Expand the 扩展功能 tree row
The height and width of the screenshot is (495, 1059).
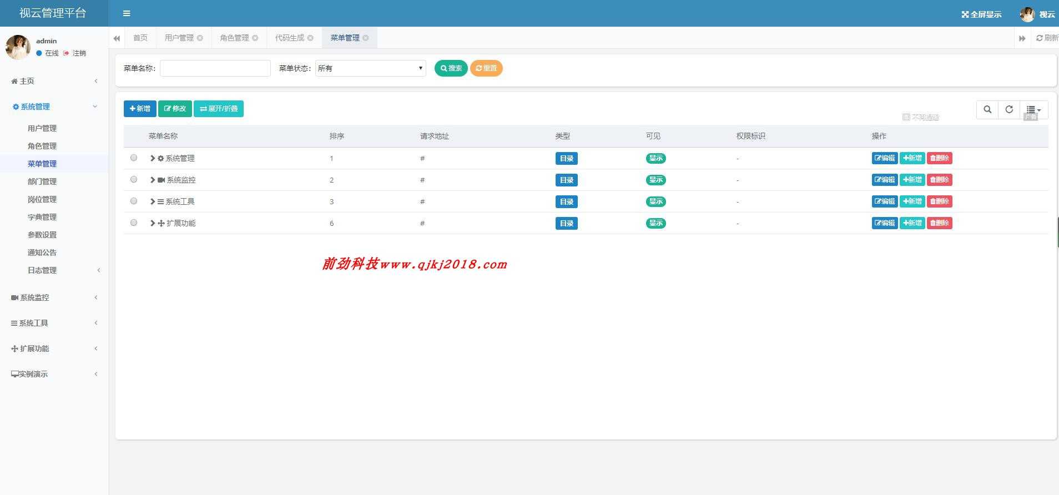[x=153, y=223]
